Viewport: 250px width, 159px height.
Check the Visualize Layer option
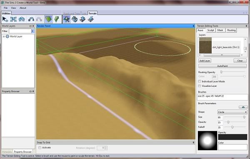tap(199, 86)
